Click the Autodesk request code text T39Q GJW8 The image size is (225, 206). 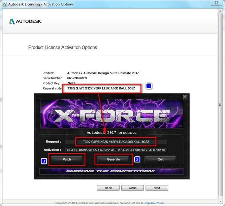101,88
